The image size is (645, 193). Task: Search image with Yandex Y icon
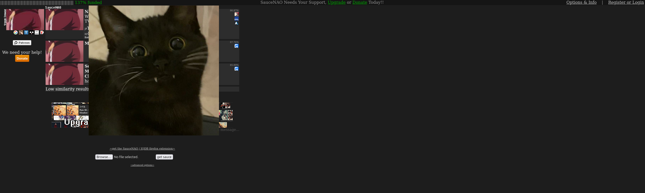(42, 32)
